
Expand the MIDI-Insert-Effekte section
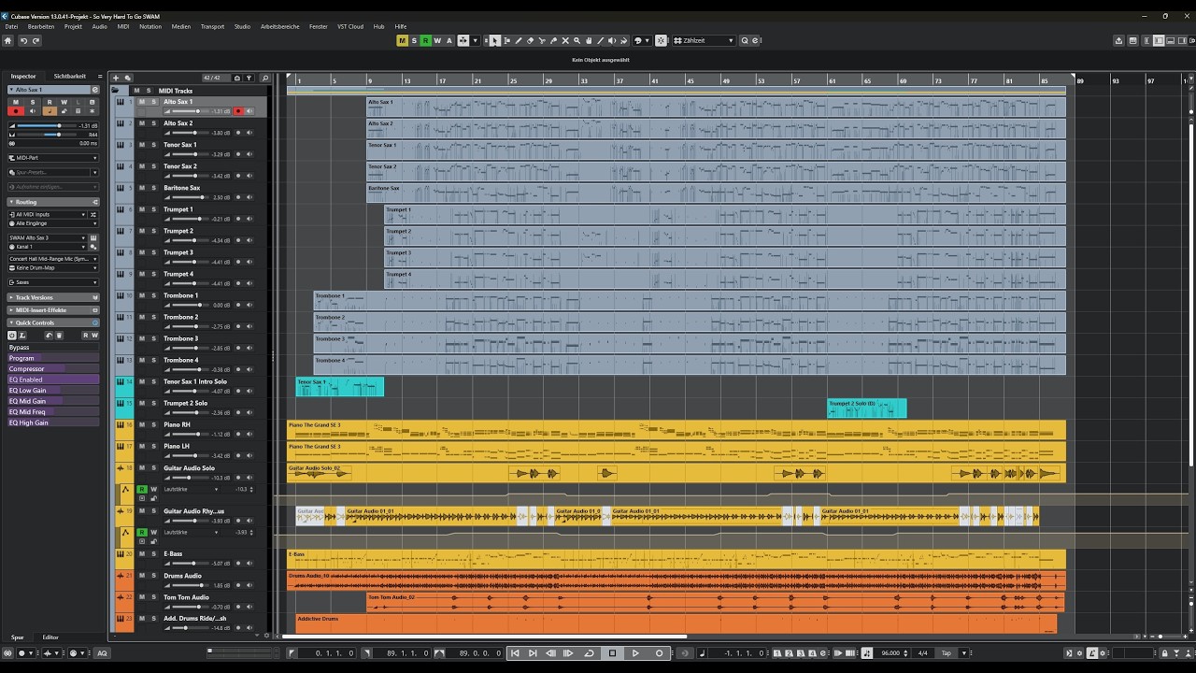pyautogui.click(x=53, y=310)
